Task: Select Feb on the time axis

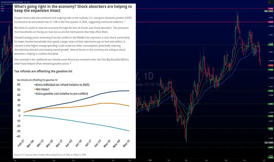Action: [x=169, y=160]
